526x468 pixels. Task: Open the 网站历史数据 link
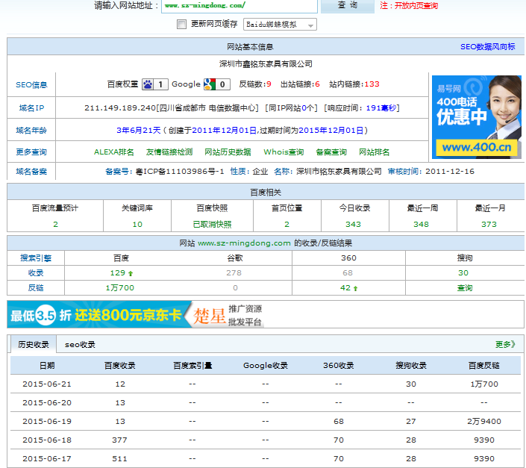tap(228, 152)
